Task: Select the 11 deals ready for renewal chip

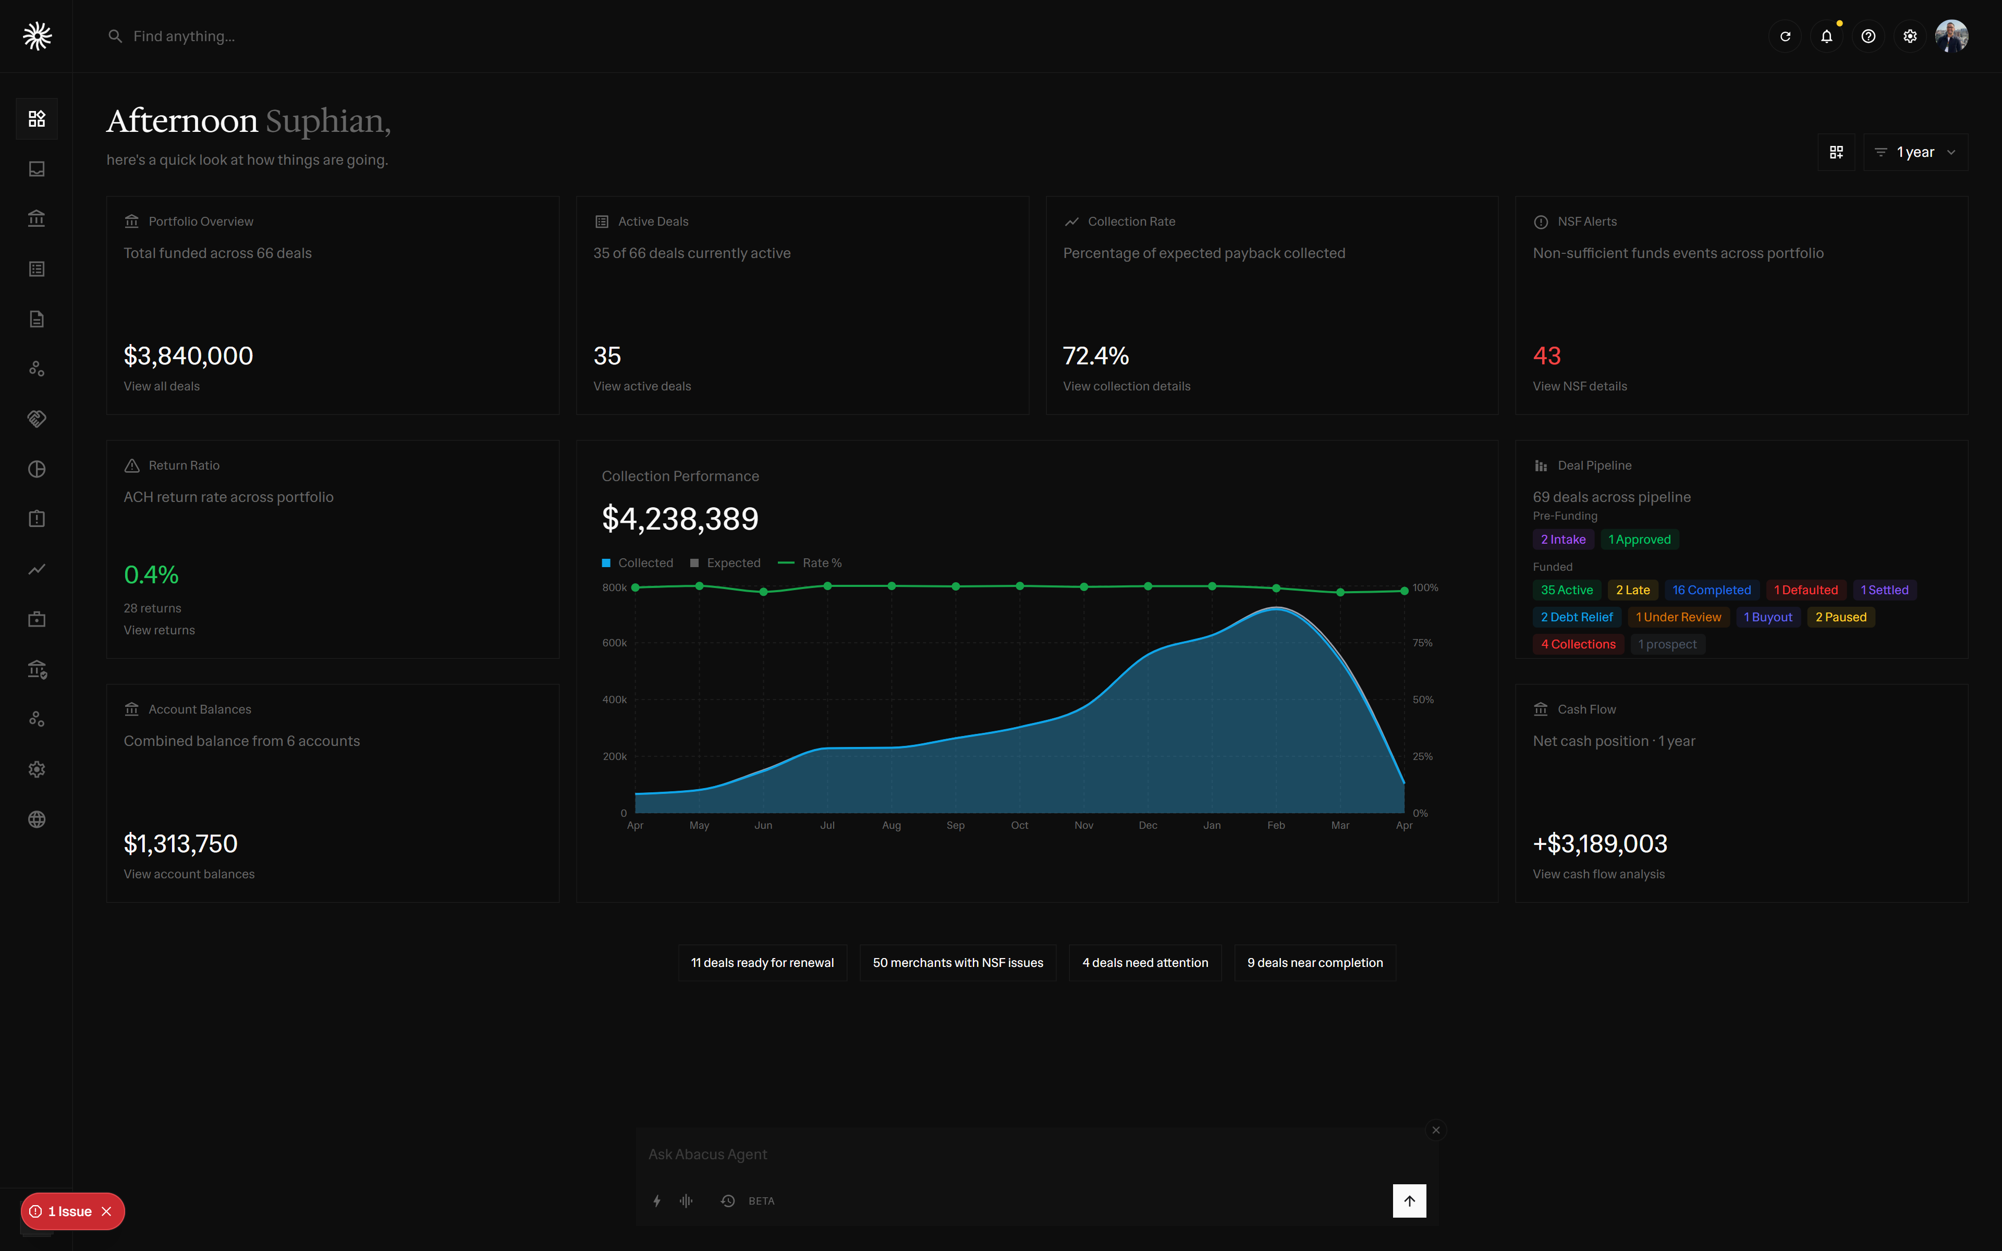Action: coord(762,962)
